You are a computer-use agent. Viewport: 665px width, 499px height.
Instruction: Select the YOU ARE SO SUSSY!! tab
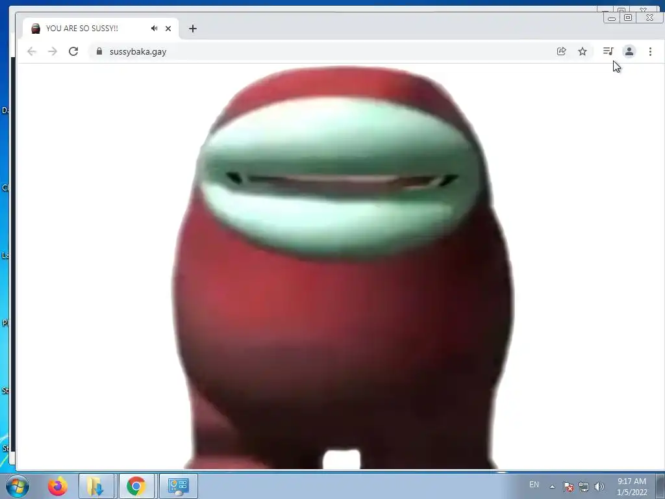click(101, 29)
